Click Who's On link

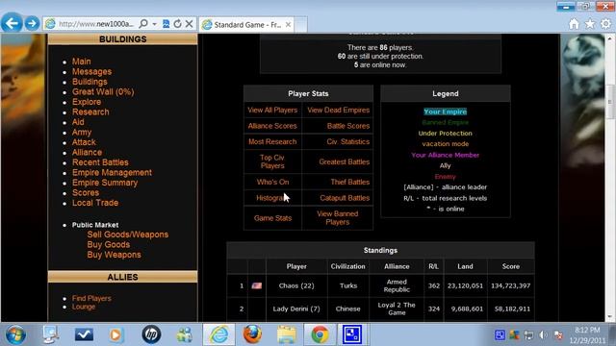tap(272, 182)
